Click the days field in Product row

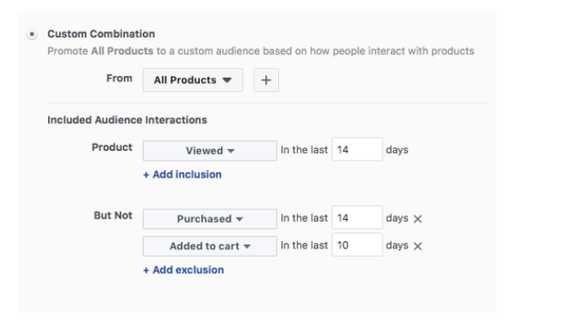pyautogui.click(x=356, y=151)
